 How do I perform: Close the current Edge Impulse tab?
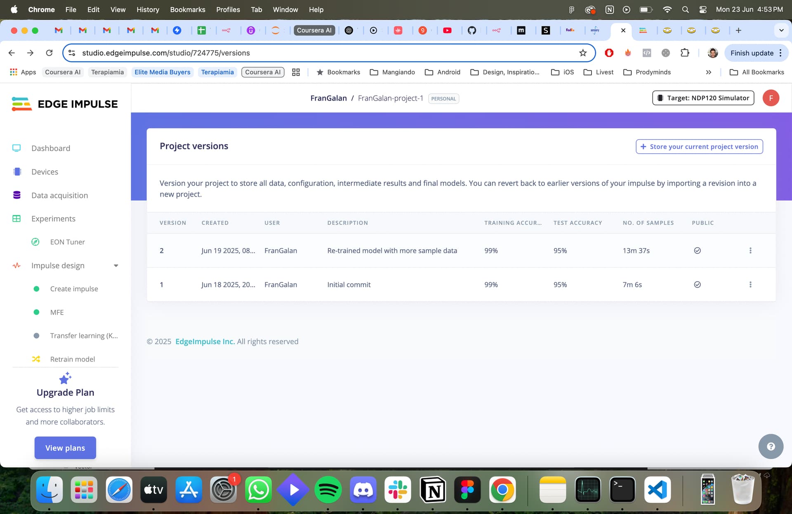[x=623, y=30]
